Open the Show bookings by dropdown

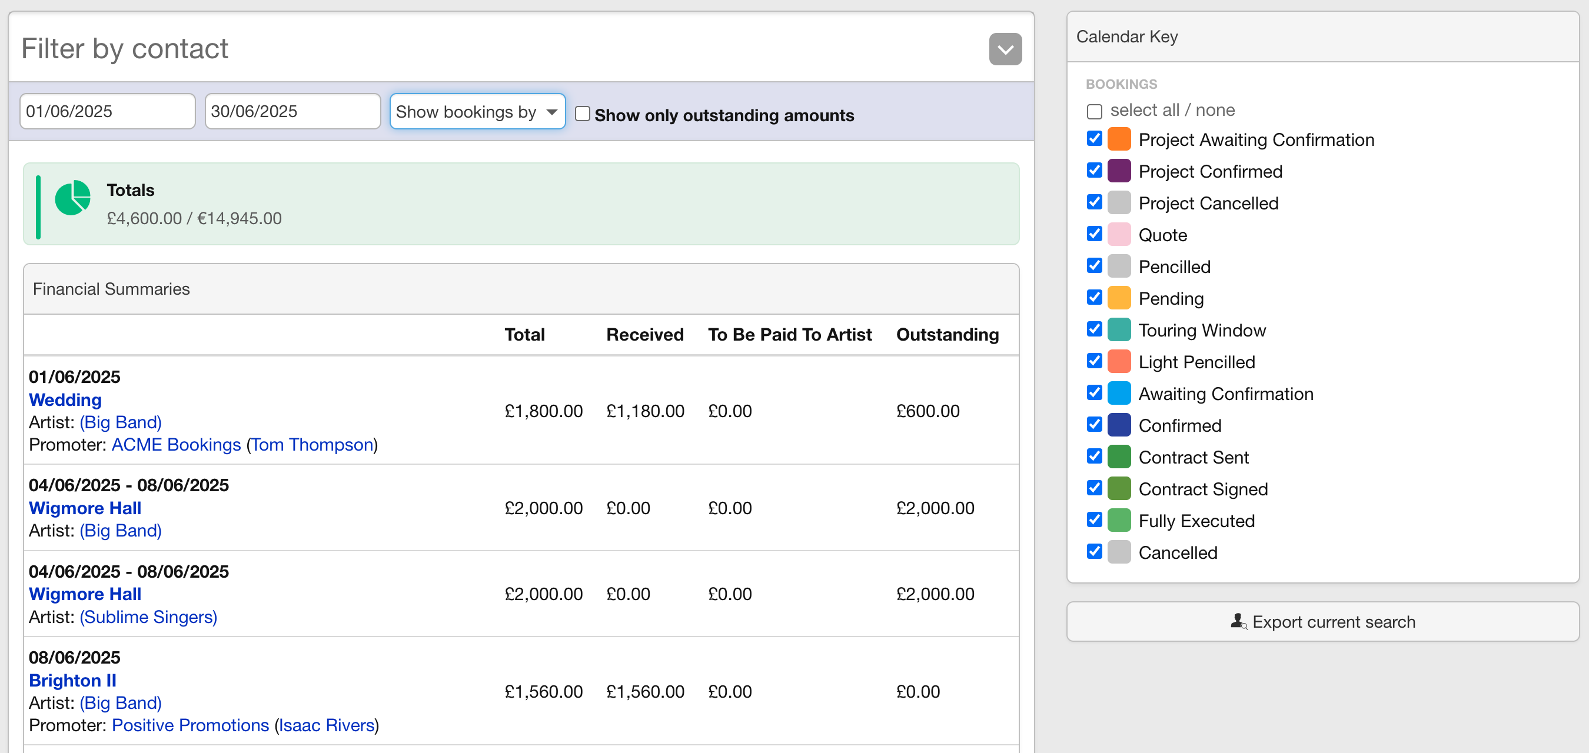coord(477,112)
